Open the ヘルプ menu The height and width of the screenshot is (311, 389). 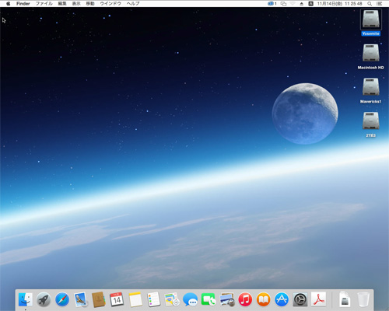pyautogui.click(x=133, y=4)
